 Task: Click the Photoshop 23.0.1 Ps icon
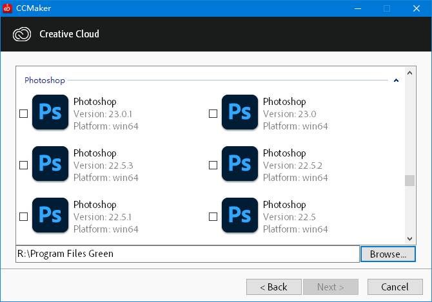click(x=50, y=112)
